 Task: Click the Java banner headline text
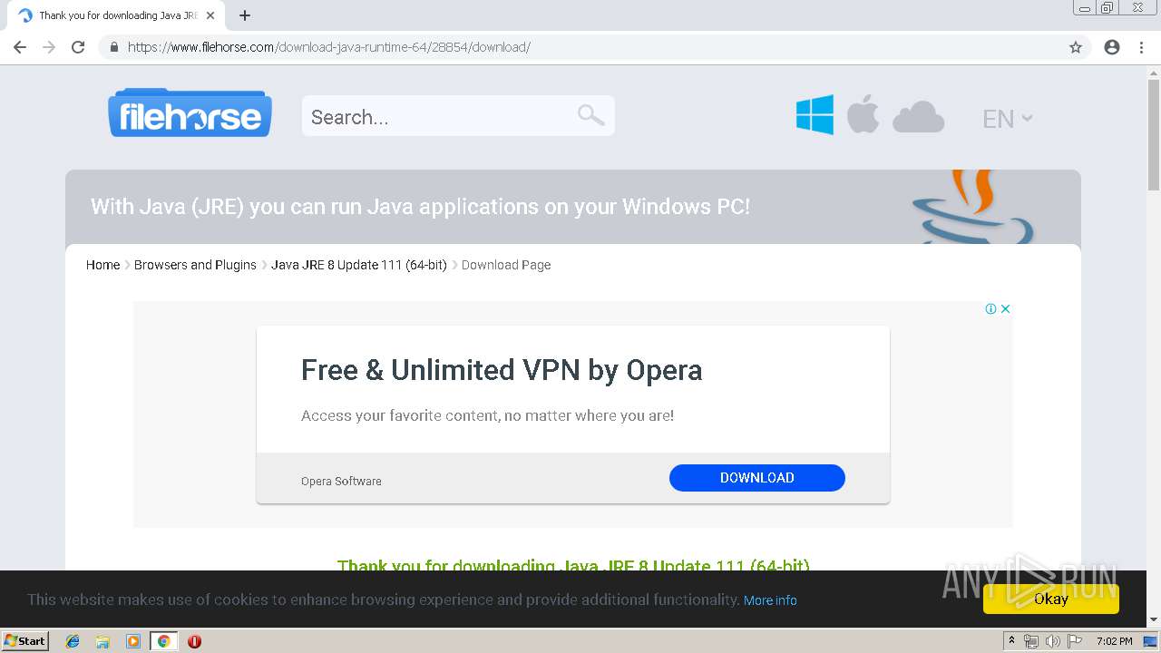point(420,207)
